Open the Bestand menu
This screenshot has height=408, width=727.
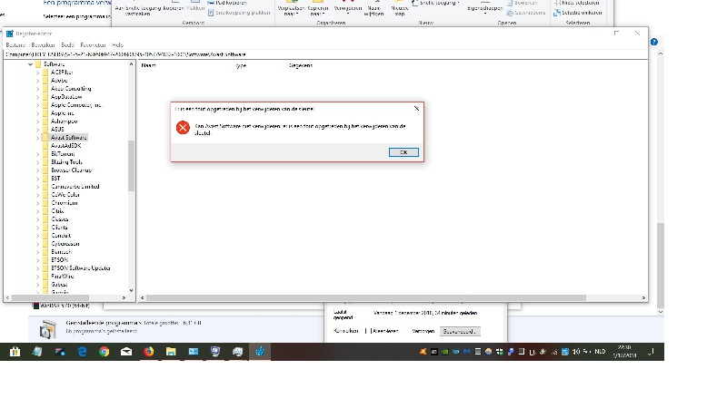[15, 44]
